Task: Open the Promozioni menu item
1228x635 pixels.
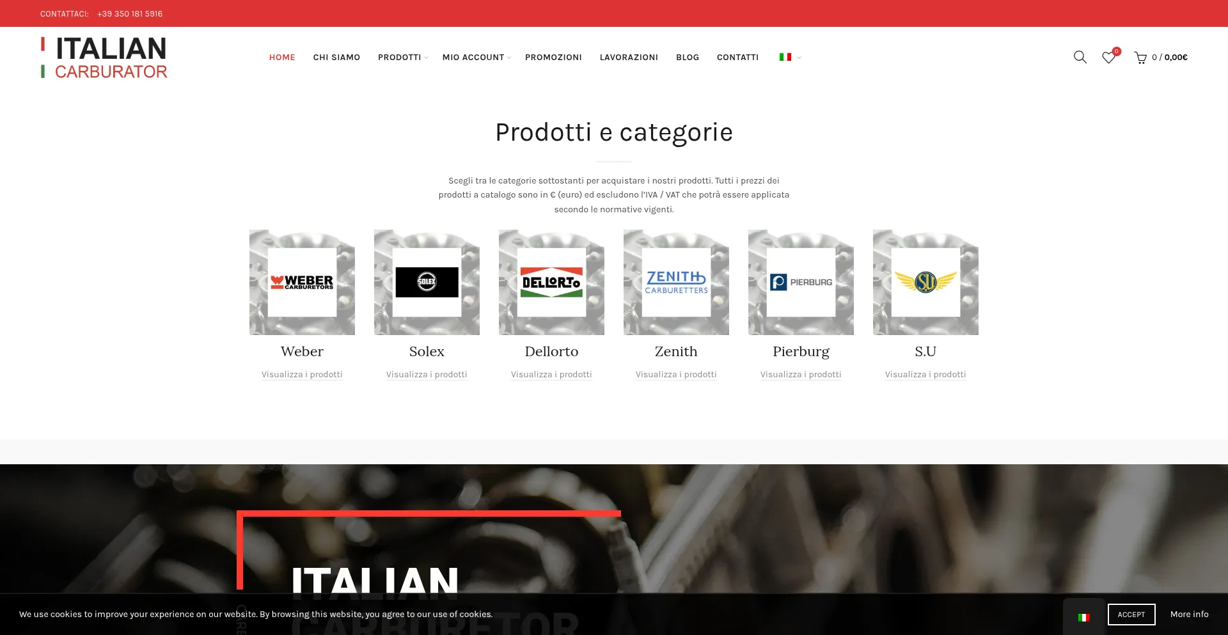Action: tap(553, 57)
